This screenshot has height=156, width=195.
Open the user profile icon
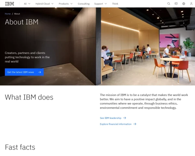click(x=191, y=4)
